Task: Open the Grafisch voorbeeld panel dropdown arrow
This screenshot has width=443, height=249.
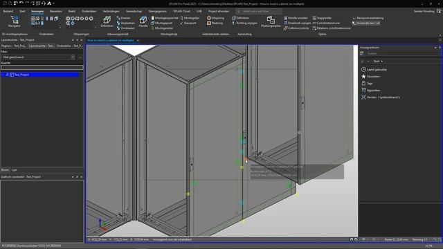Action: pos(73,177)
